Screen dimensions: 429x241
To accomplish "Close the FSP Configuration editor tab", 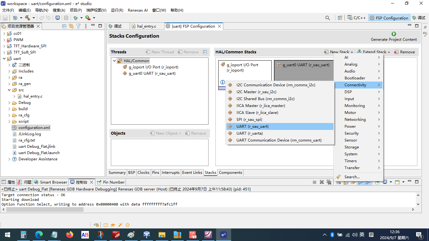I will click(x=220, y=26).
